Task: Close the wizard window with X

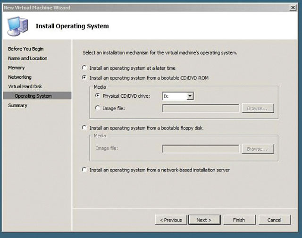Action: (293, 8)
